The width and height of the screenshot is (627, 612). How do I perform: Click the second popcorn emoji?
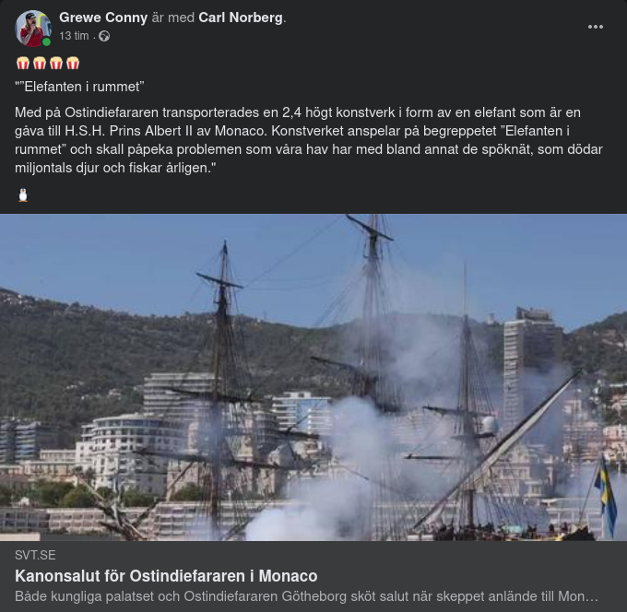(40, 64)
